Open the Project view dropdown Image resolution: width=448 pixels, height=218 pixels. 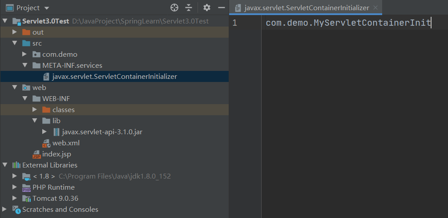[x=47, y=8]
